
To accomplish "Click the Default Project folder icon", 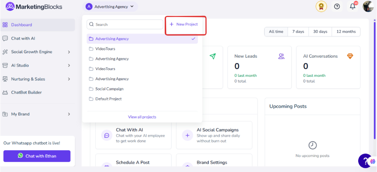I will coord(91,99).
